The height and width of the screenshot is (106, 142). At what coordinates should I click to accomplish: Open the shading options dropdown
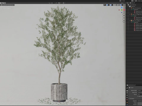click(x=122, y=5)
